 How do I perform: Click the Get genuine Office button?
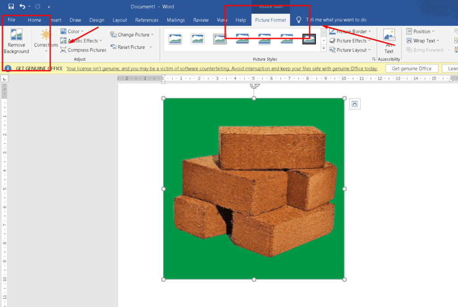411,68
